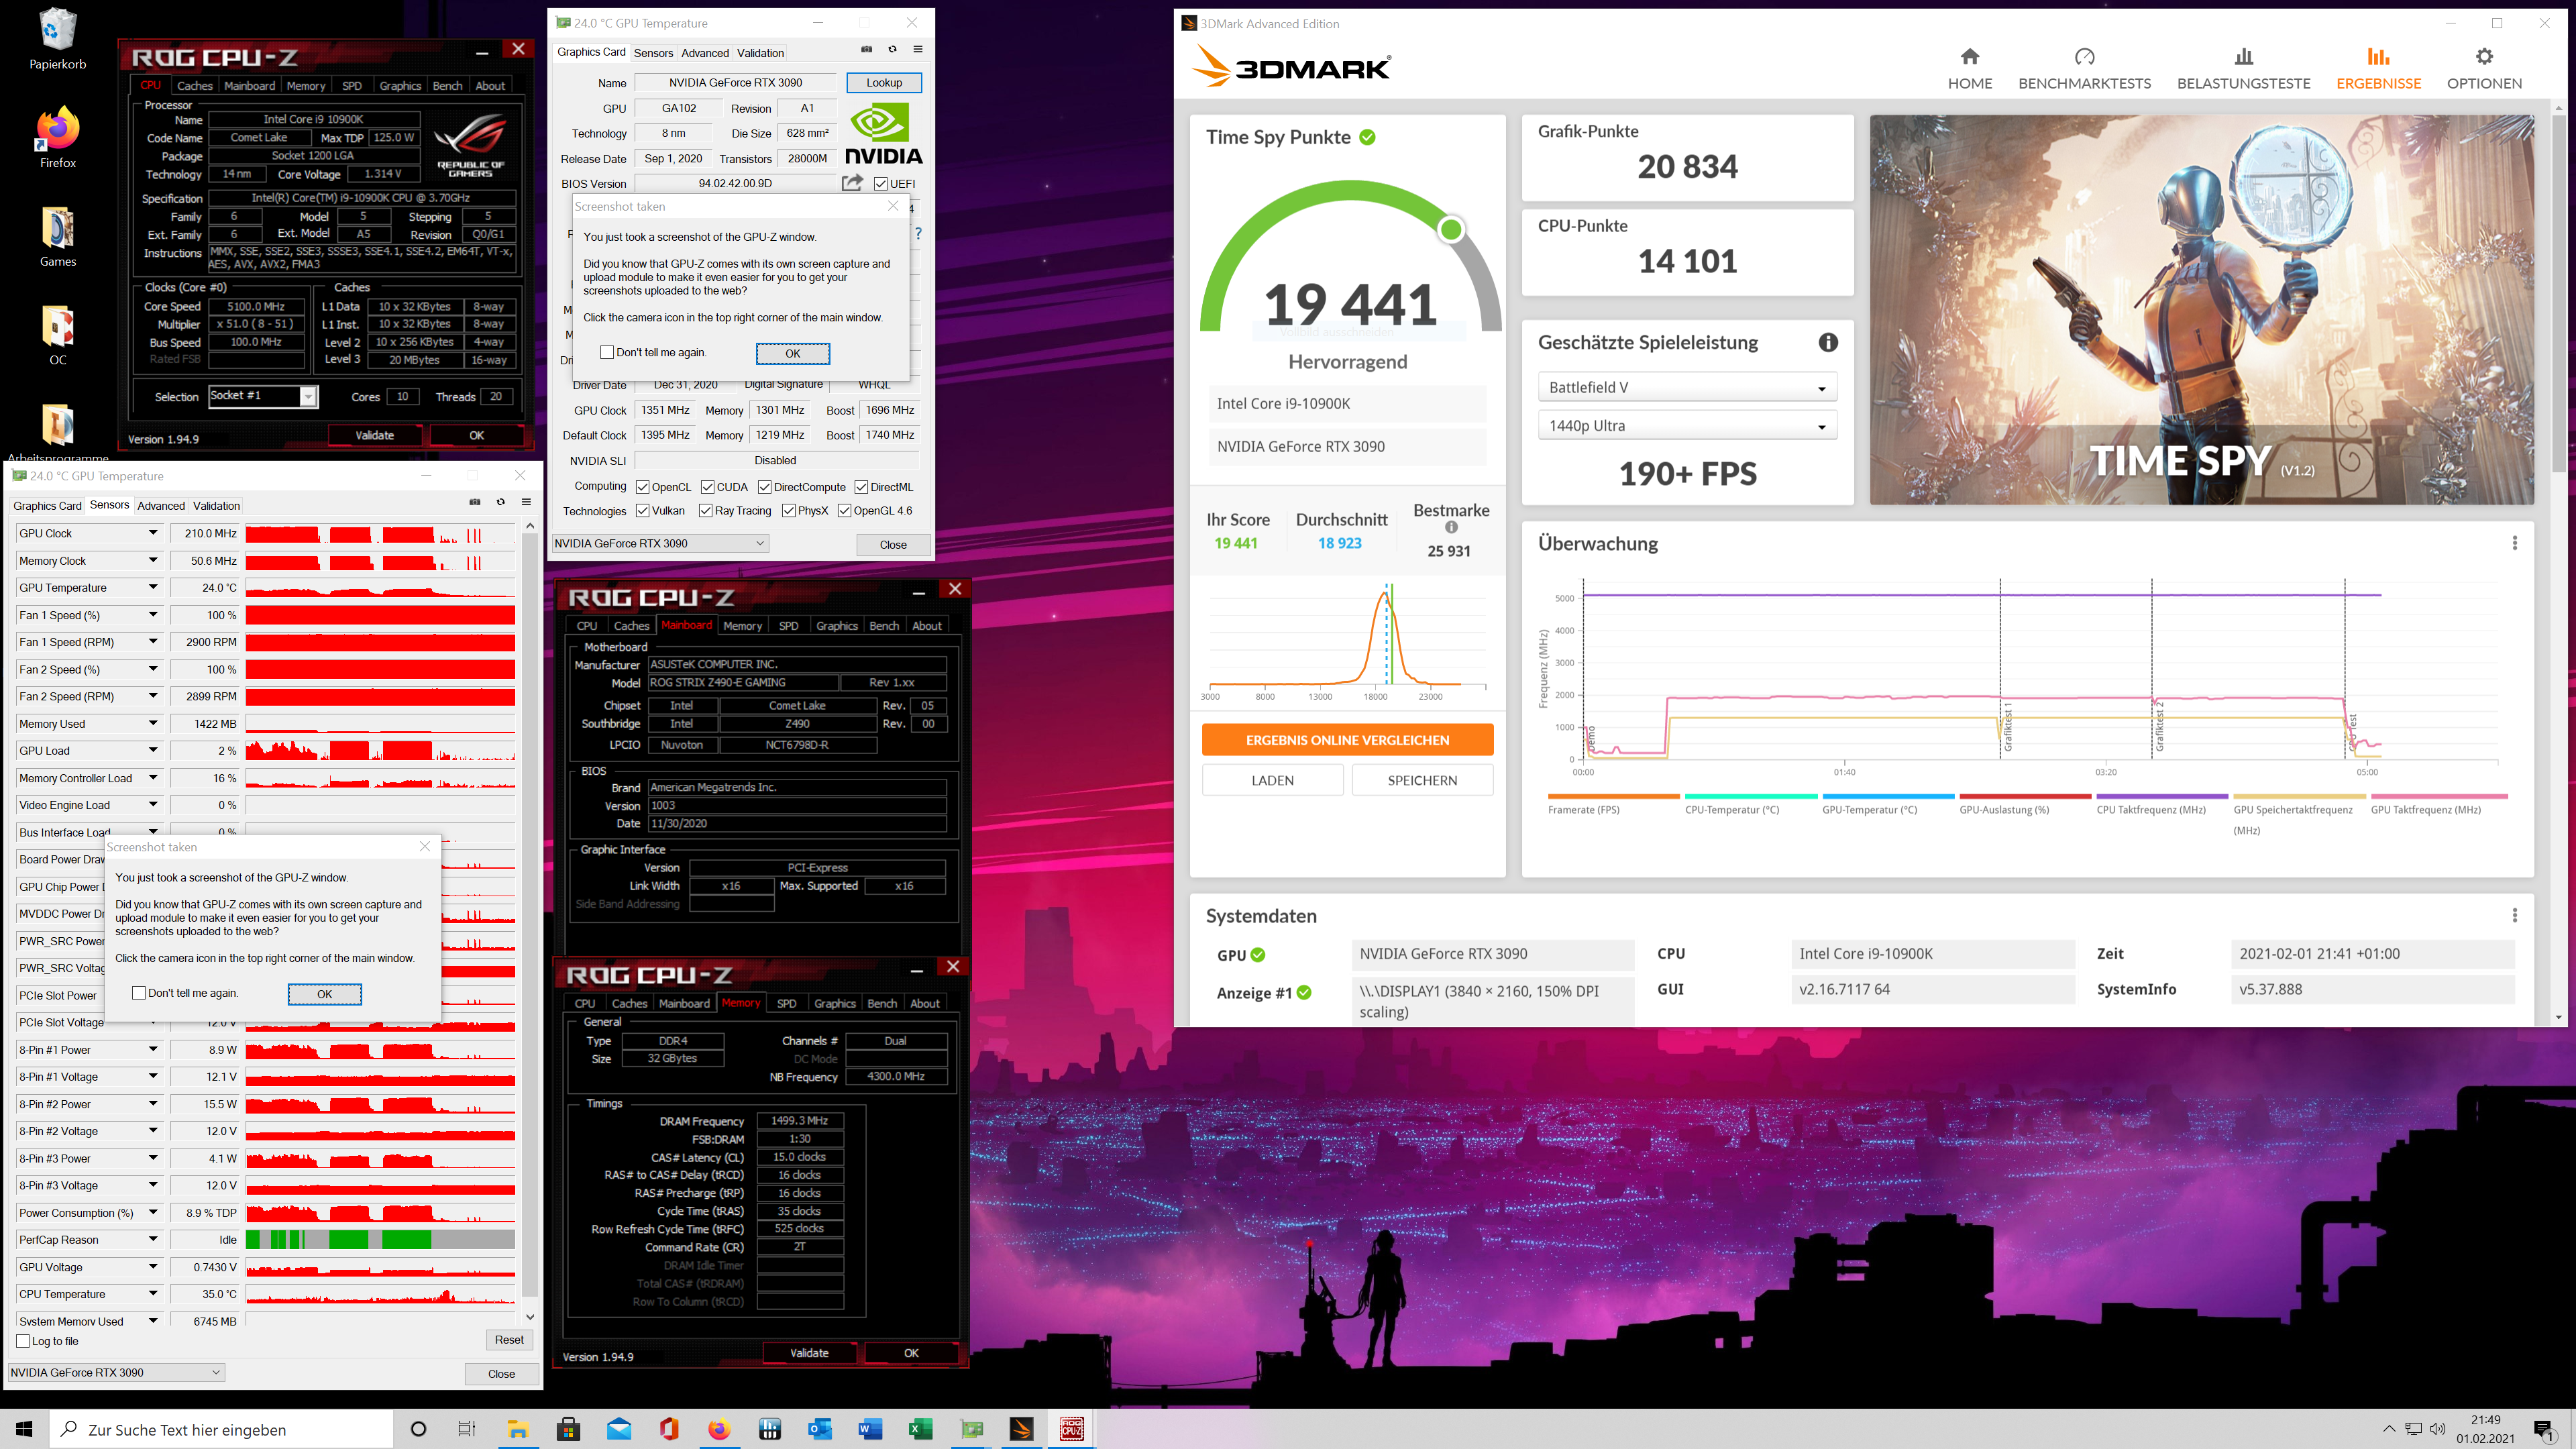This screenshot has height=1449, width=2576.
Task: Open the Games desktop folder
Action: [x=57, y=236]
